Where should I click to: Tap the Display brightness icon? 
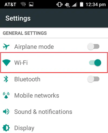coord(6,128)
